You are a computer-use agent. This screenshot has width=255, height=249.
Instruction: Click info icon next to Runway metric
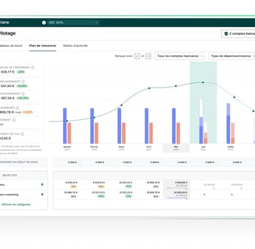click(14, 120)
